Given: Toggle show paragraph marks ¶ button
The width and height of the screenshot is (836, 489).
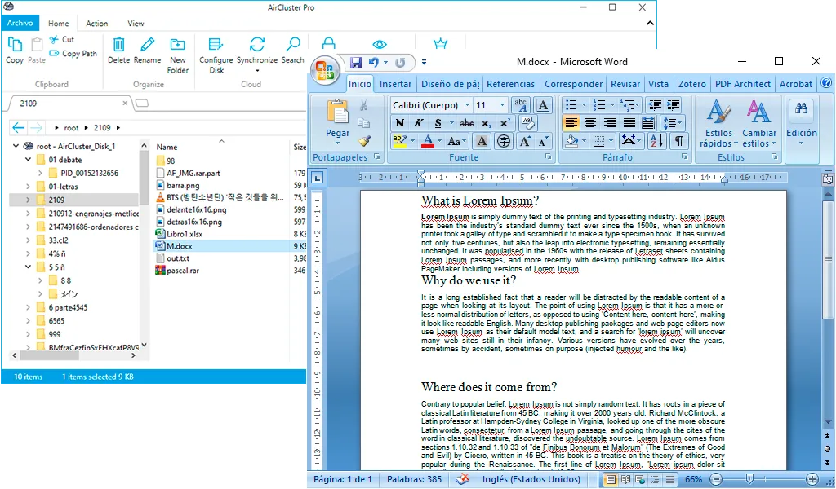Looking at the screenshot, I should tap(678, 141).
